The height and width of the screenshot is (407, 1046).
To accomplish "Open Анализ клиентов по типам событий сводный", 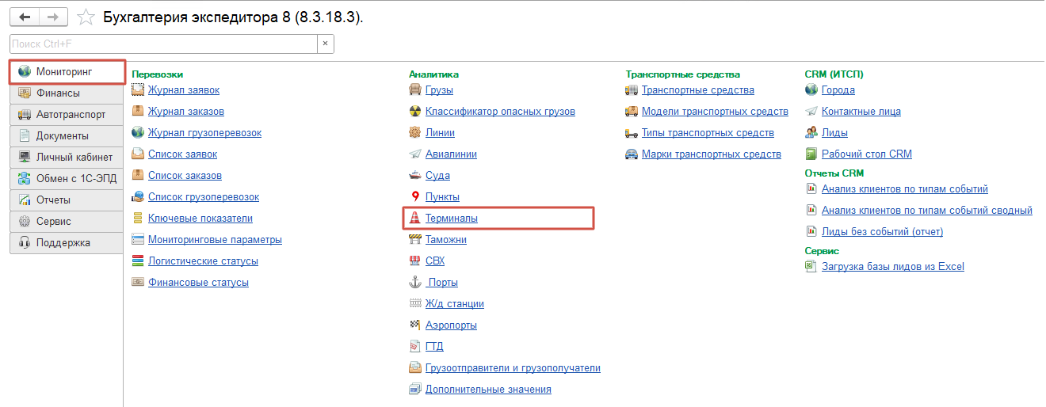I will tap(927, 211).
